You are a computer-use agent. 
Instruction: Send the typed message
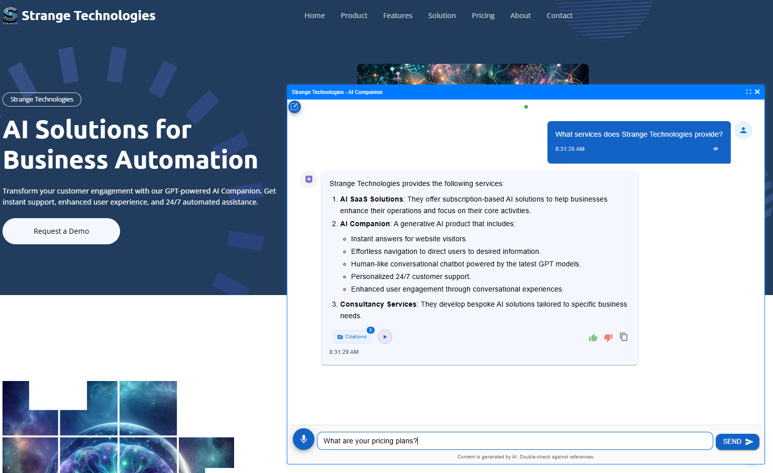click(737, 441)
